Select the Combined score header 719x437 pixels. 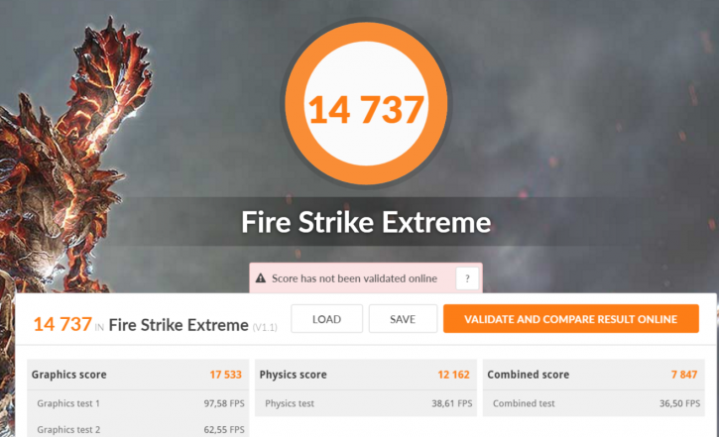(593, 375)
